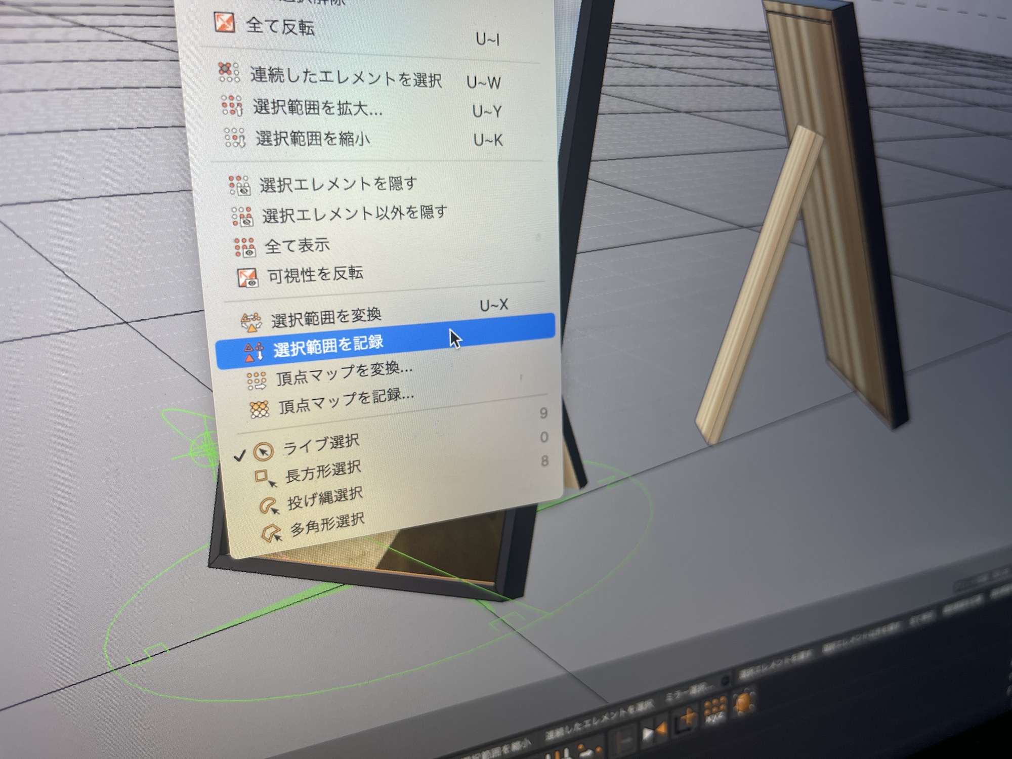
Task: Open the 頂点マップを変換... dialog entry
Action: 344,374
